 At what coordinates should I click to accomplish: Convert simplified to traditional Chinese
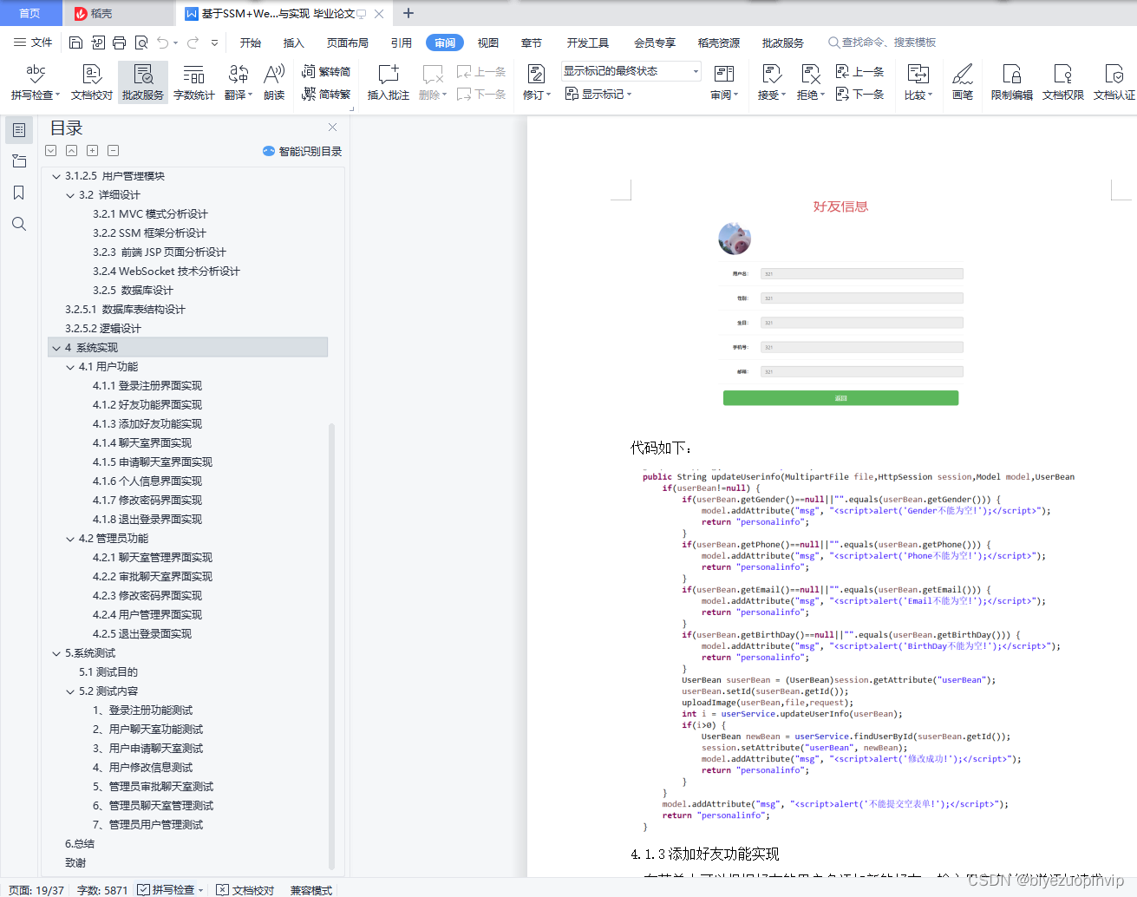coord(326,94)
